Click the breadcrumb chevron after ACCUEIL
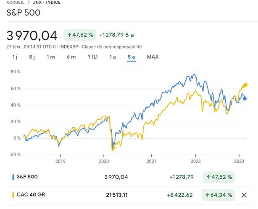Screen dimensions: 258x209 pos(29,3)
